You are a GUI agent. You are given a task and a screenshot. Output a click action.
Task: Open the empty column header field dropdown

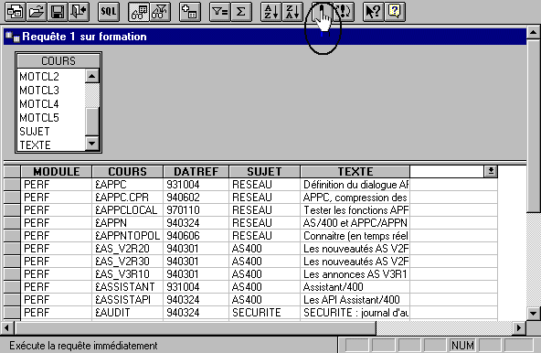(491, 171)
